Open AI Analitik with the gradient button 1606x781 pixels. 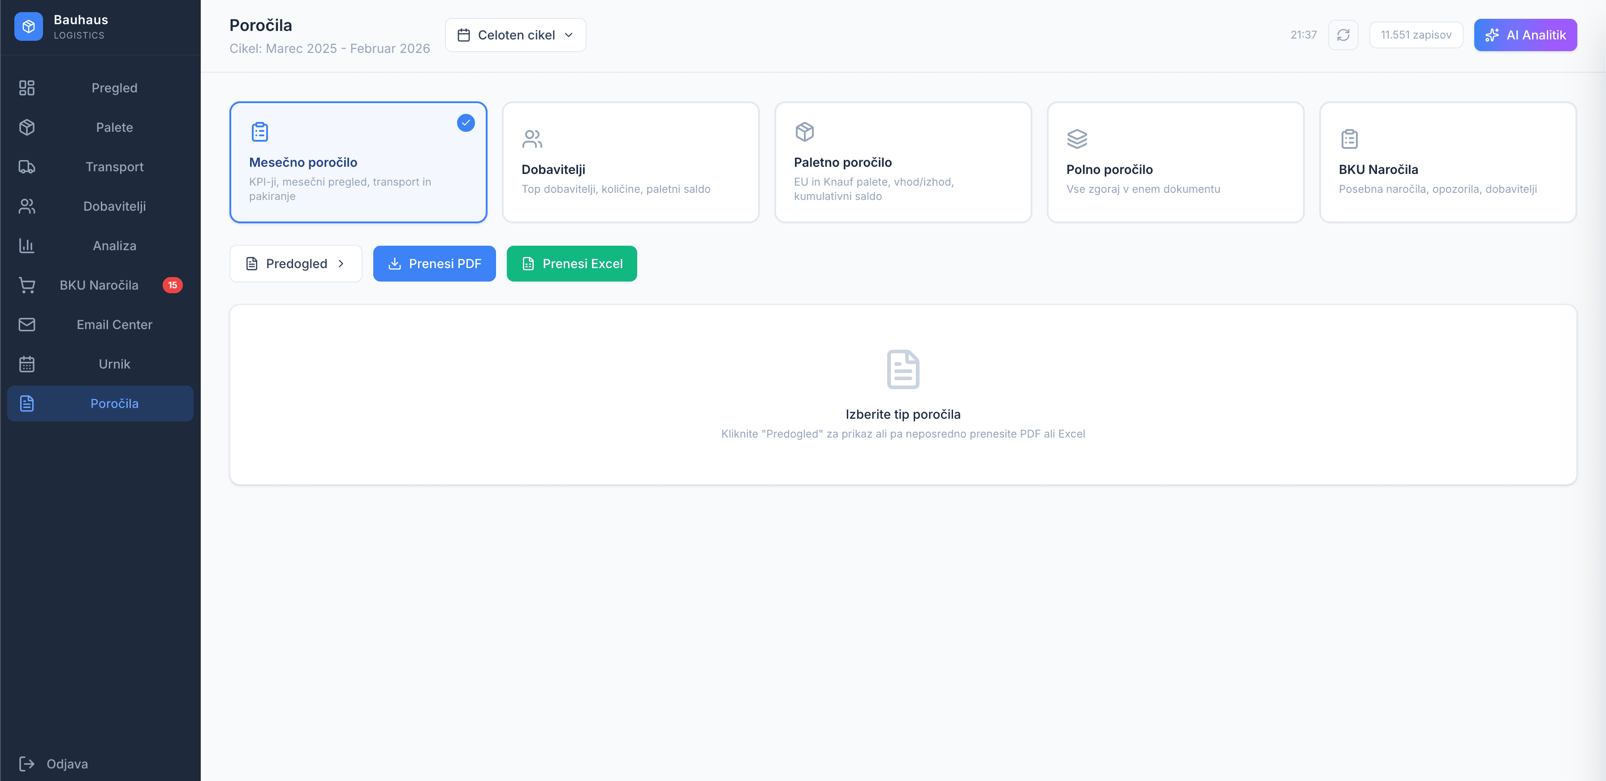point(1526,35)
